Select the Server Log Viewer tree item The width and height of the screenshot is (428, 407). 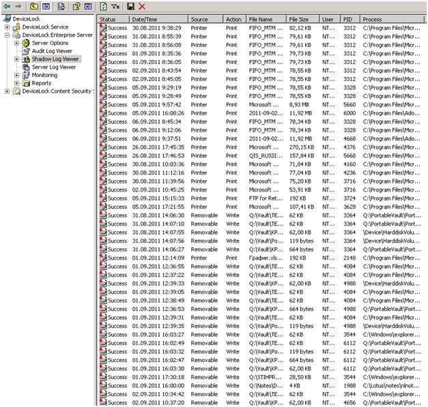53,67
